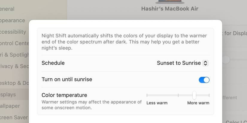Go to Screen Saver settings

pyautogui.click(x=13, y=117)
